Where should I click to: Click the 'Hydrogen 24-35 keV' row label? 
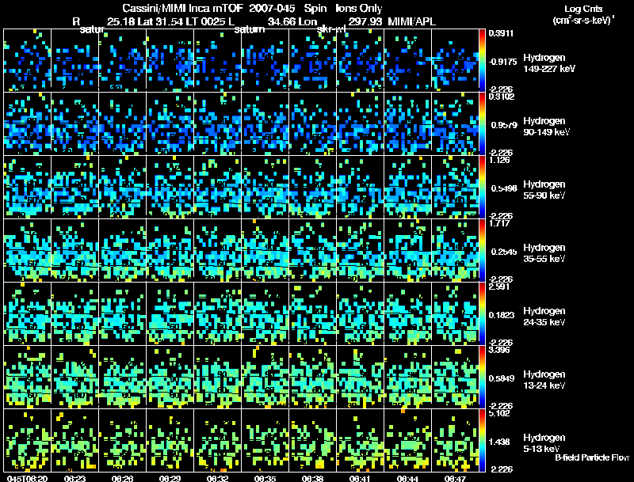click(544, 317)
